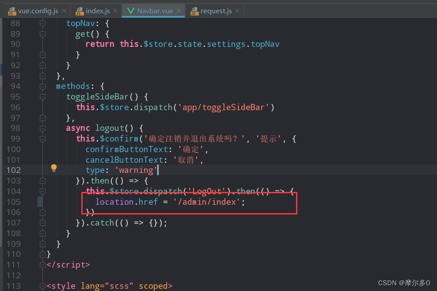Click the async keyword on line 98
The height and width of the screenshot is (291, 437).
coord(78,128)
